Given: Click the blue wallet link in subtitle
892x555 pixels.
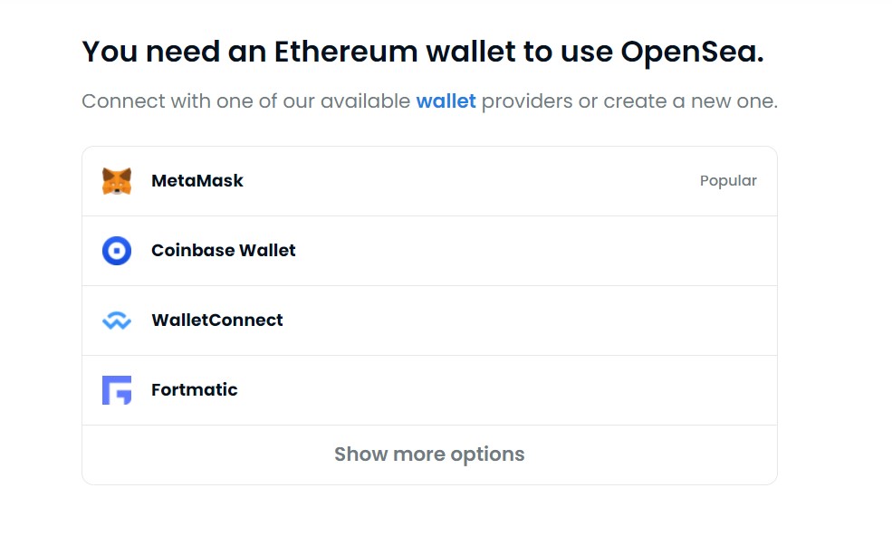Looking at the screenshot, I should [x=446, y=100].
